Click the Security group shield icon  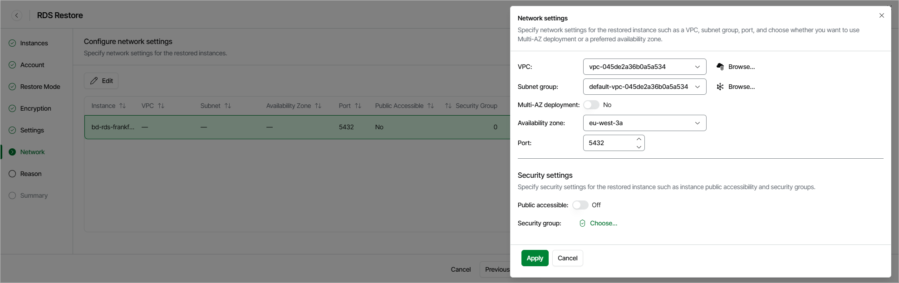point(582,223)
